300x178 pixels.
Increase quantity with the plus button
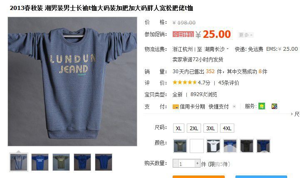point(198,163)
